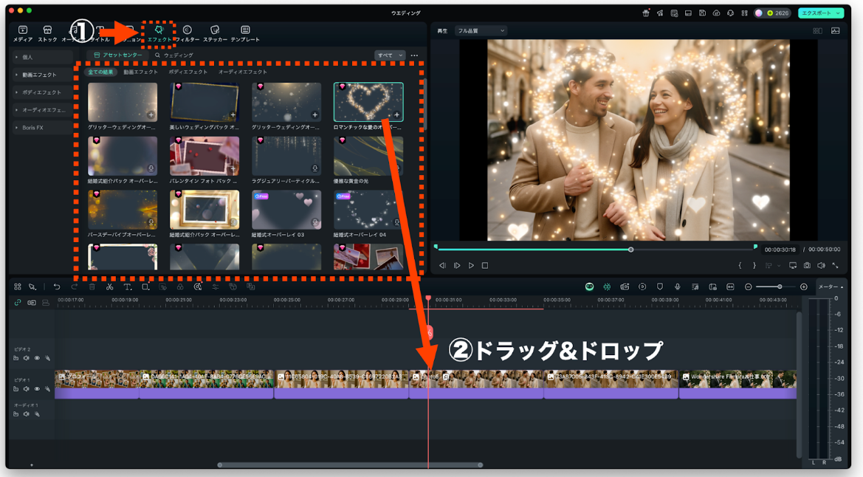Open the ストック tab
The image size is (863, 477).
[x=47, y=34]
